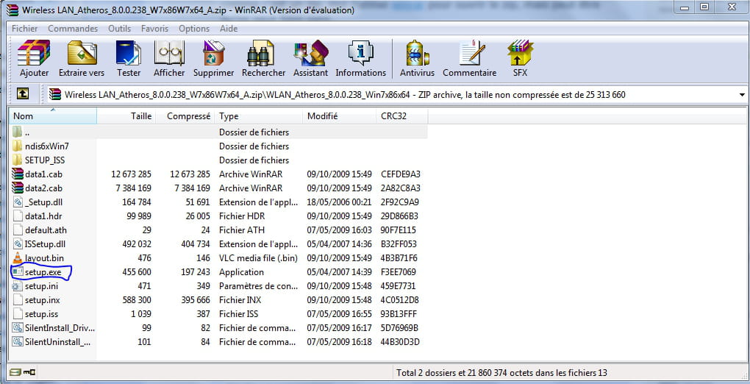750x384 pixels.
Task: Select the ISSetup.dll file icon
Action: tap(18, 244)
